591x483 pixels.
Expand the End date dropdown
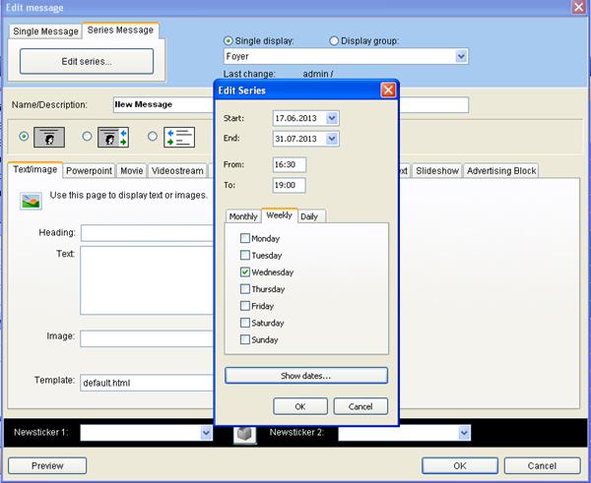(x=331, y=140)
